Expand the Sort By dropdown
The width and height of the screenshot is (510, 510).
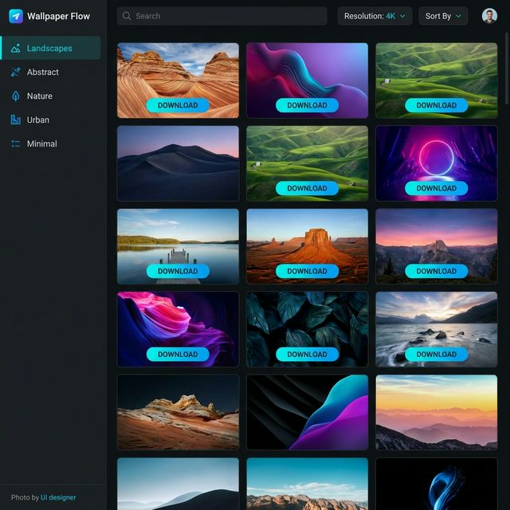coord(443,16)
